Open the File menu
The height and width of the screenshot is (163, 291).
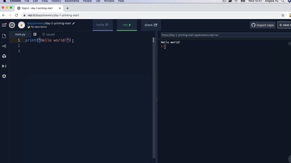click(27, 1)
